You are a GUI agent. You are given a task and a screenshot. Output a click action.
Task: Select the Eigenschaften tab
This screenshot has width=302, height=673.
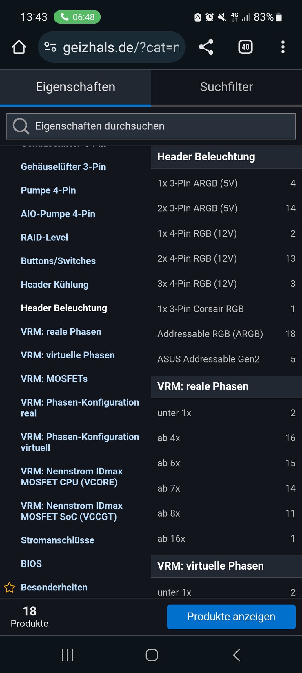coord(75,87)
